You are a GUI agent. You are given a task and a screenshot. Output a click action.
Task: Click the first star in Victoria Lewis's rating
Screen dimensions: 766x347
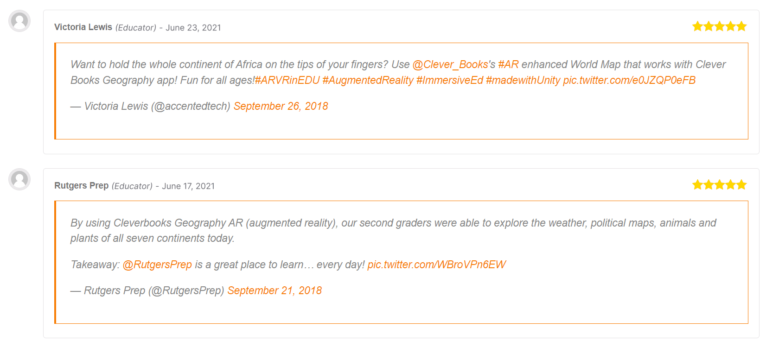(x=697, y=26)
